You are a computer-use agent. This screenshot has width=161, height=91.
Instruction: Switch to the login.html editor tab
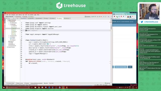pos(31,18)
